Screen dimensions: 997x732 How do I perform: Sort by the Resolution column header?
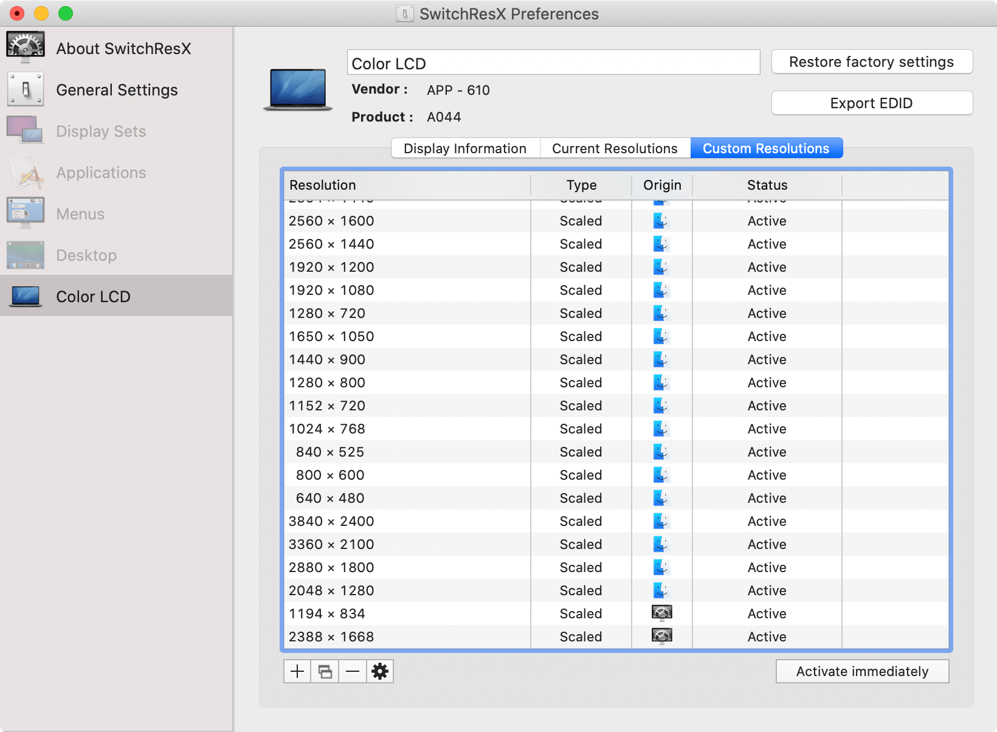coord(407,185)
